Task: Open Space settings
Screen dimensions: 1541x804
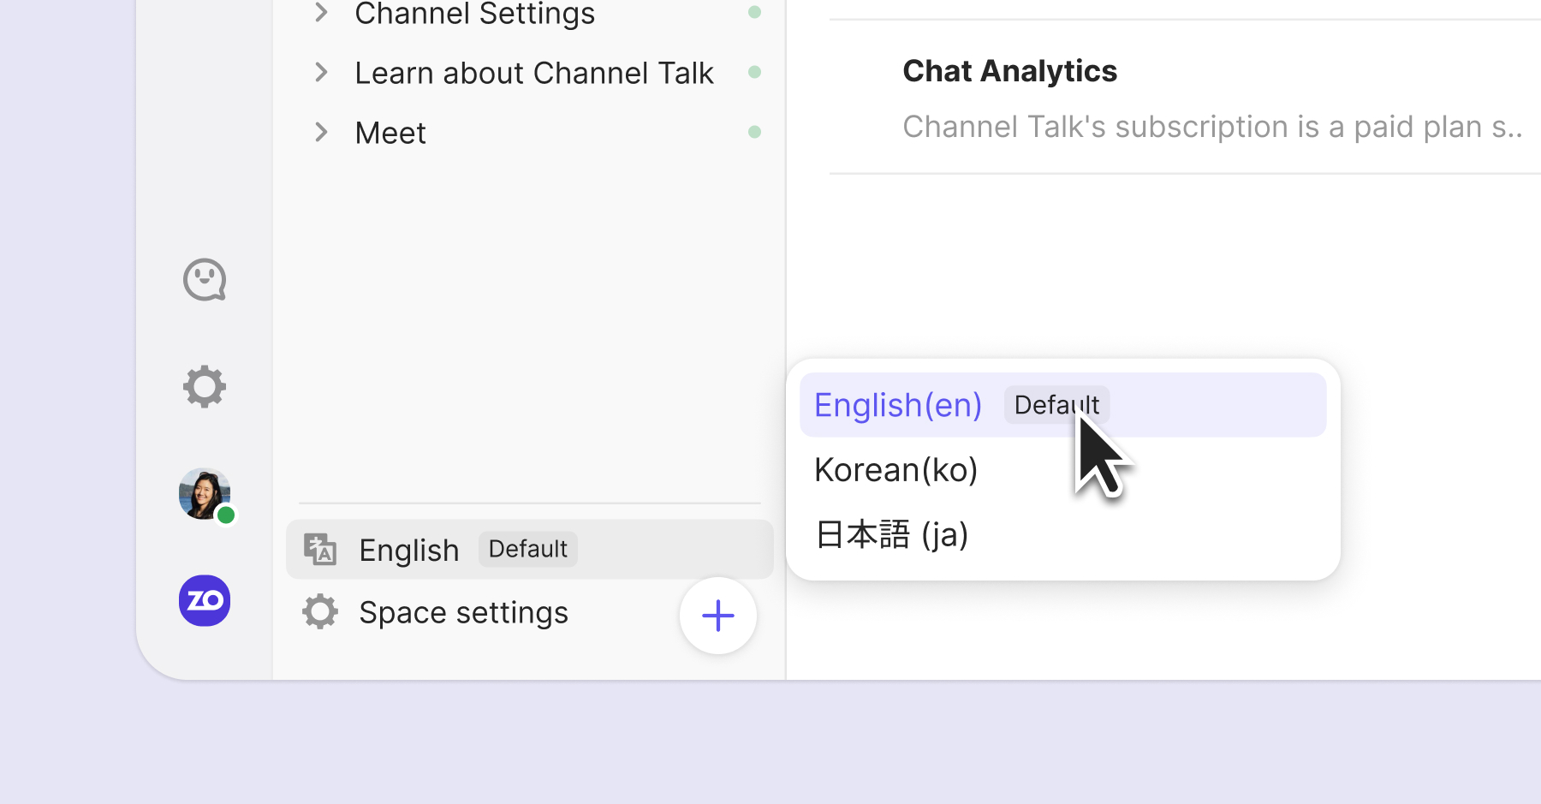Action: (x=462, y=613)
